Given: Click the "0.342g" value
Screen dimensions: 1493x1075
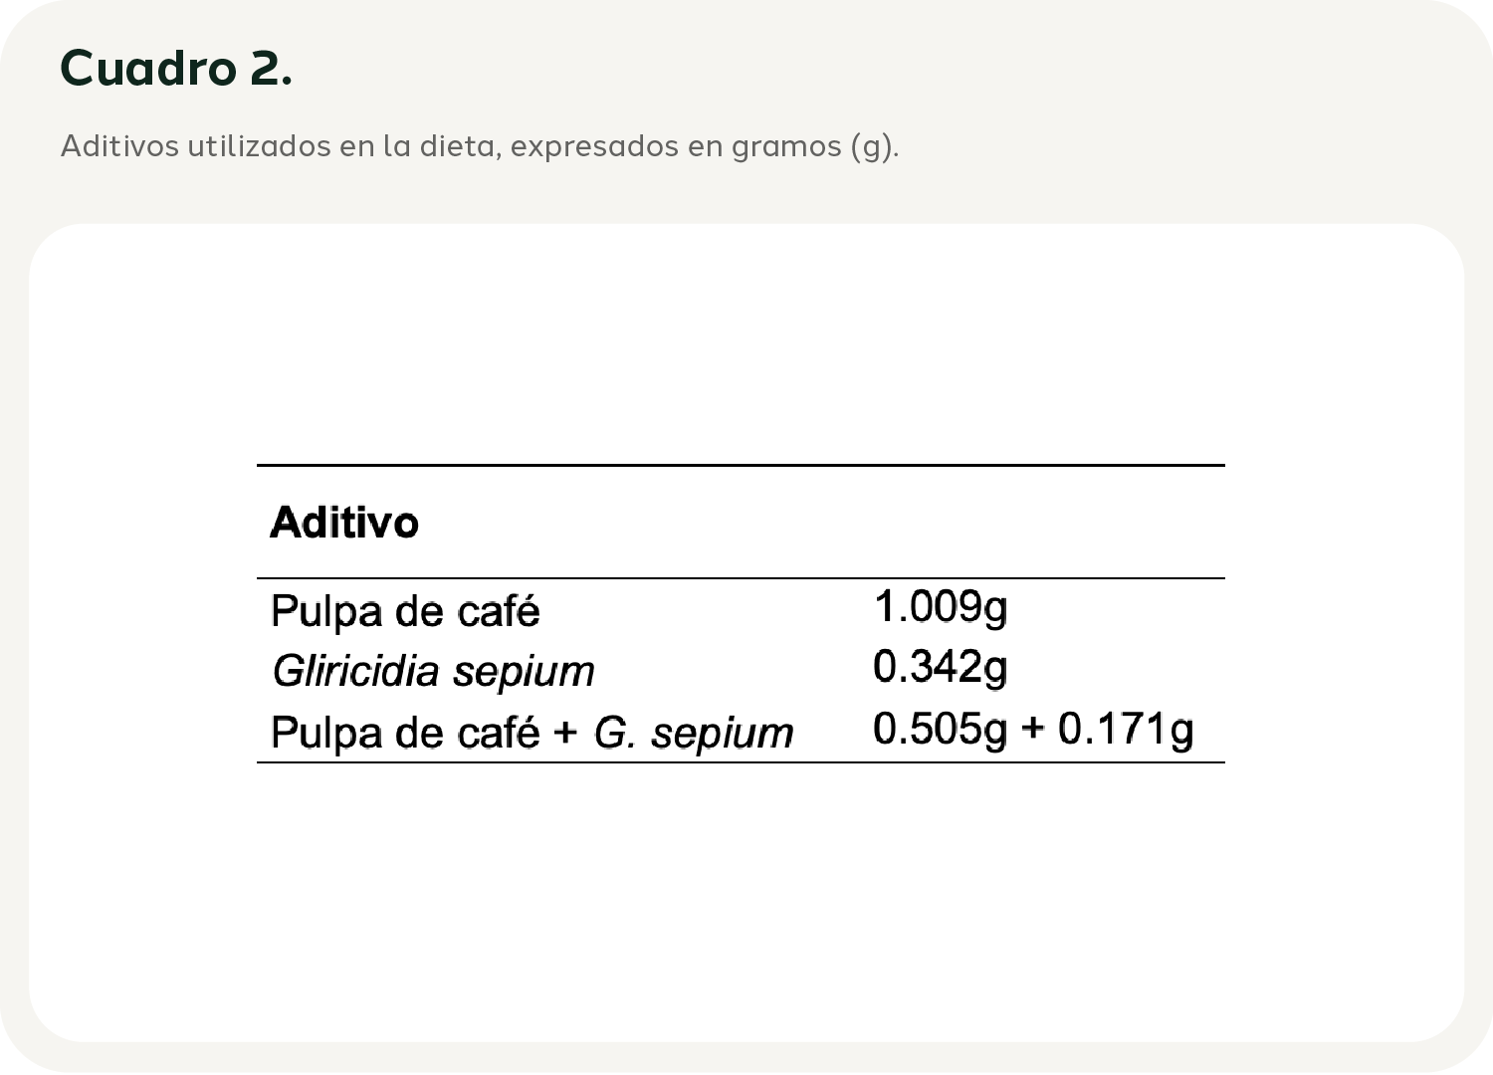Looking at the screenshot, I should (941, 667).
